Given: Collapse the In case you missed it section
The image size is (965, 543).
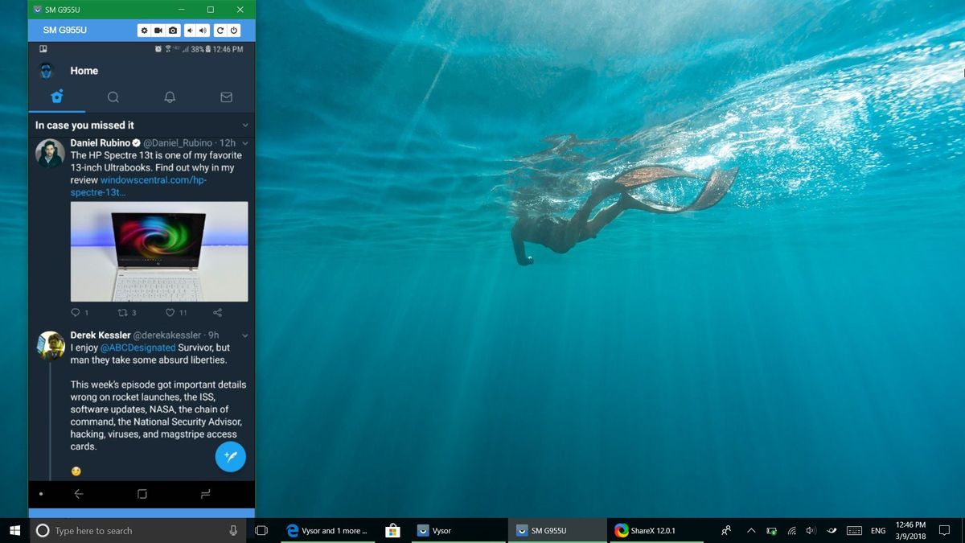Looking at the screenshot, I should click(x=245, y=125).
